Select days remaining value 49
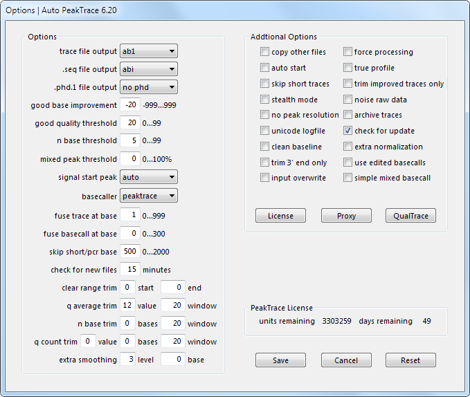 pyautogui.click(x=427, y=321)
